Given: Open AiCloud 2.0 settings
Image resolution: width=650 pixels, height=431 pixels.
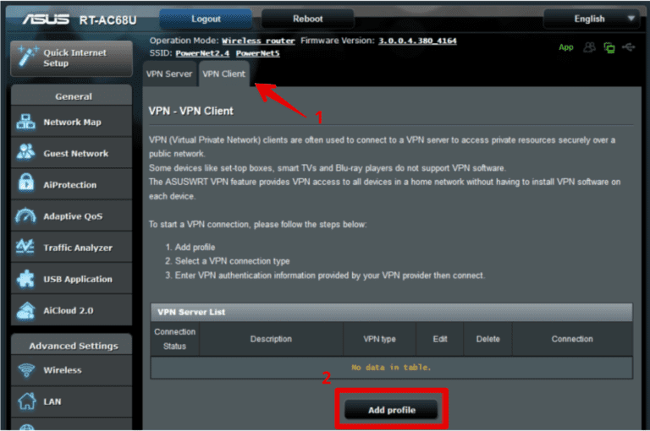Looking at the screenshot, I should pyautogui.click(x=72, y=310).
